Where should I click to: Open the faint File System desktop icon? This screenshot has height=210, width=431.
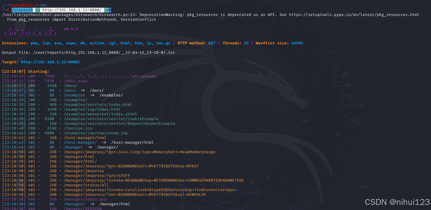coord(20,31)
